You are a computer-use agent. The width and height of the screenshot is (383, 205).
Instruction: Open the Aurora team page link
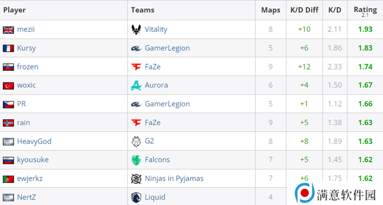click(x=156, y=85)
